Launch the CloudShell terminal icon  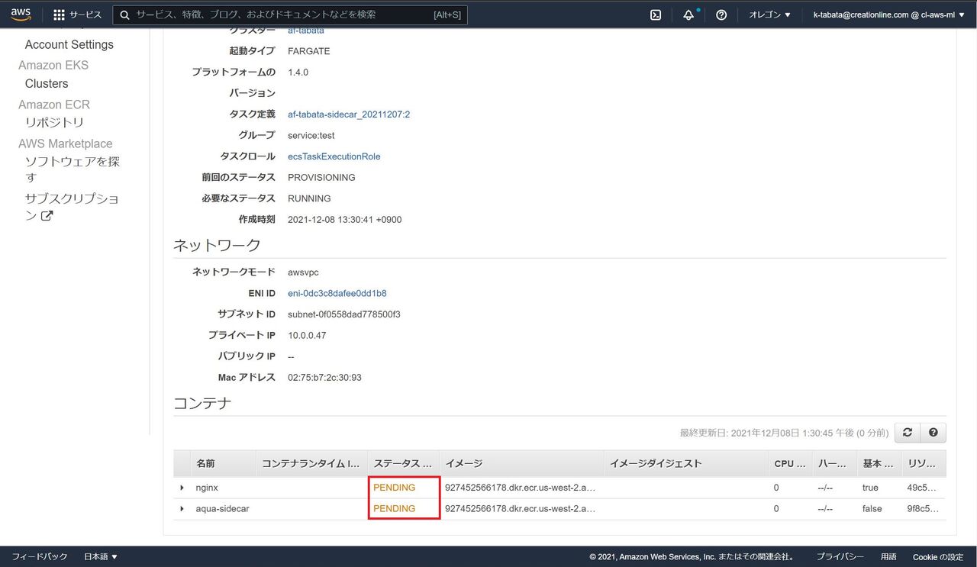point(656,14)
